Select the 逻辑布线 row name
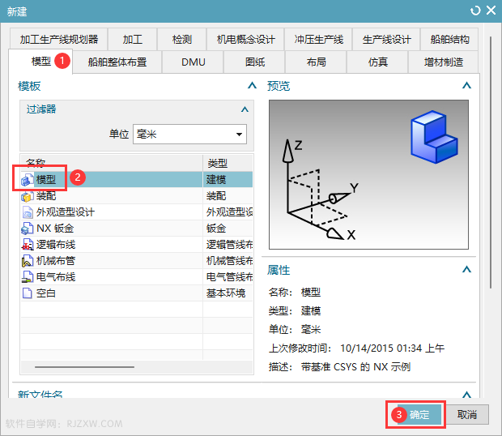Image resolution: width=502 pixels, height=436 pixels. coord(56,245)
